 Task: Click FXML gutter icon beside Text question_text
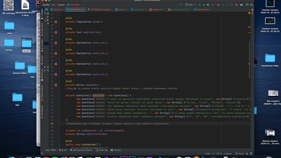point(56,32)
